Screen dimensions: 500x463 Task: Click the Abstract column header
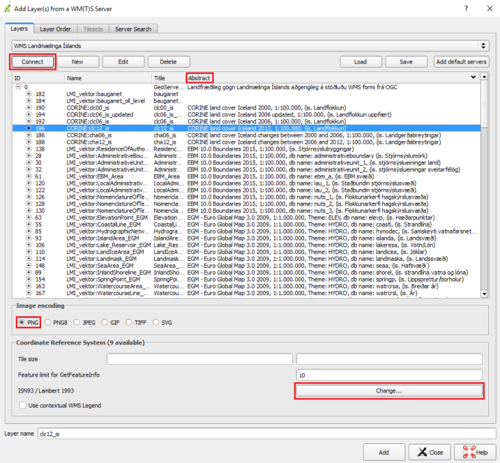199,78
